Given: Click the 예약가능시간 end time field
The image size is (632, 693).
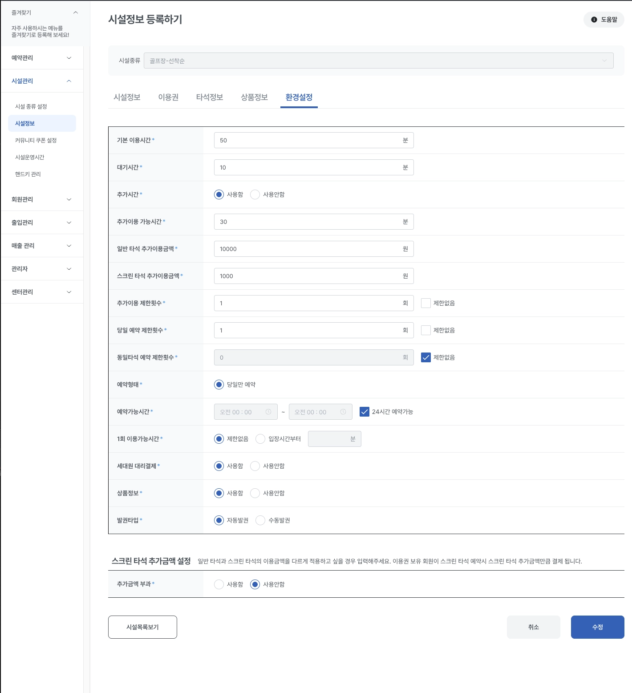Looking at the screenshot, I should [x=320, y=412].
